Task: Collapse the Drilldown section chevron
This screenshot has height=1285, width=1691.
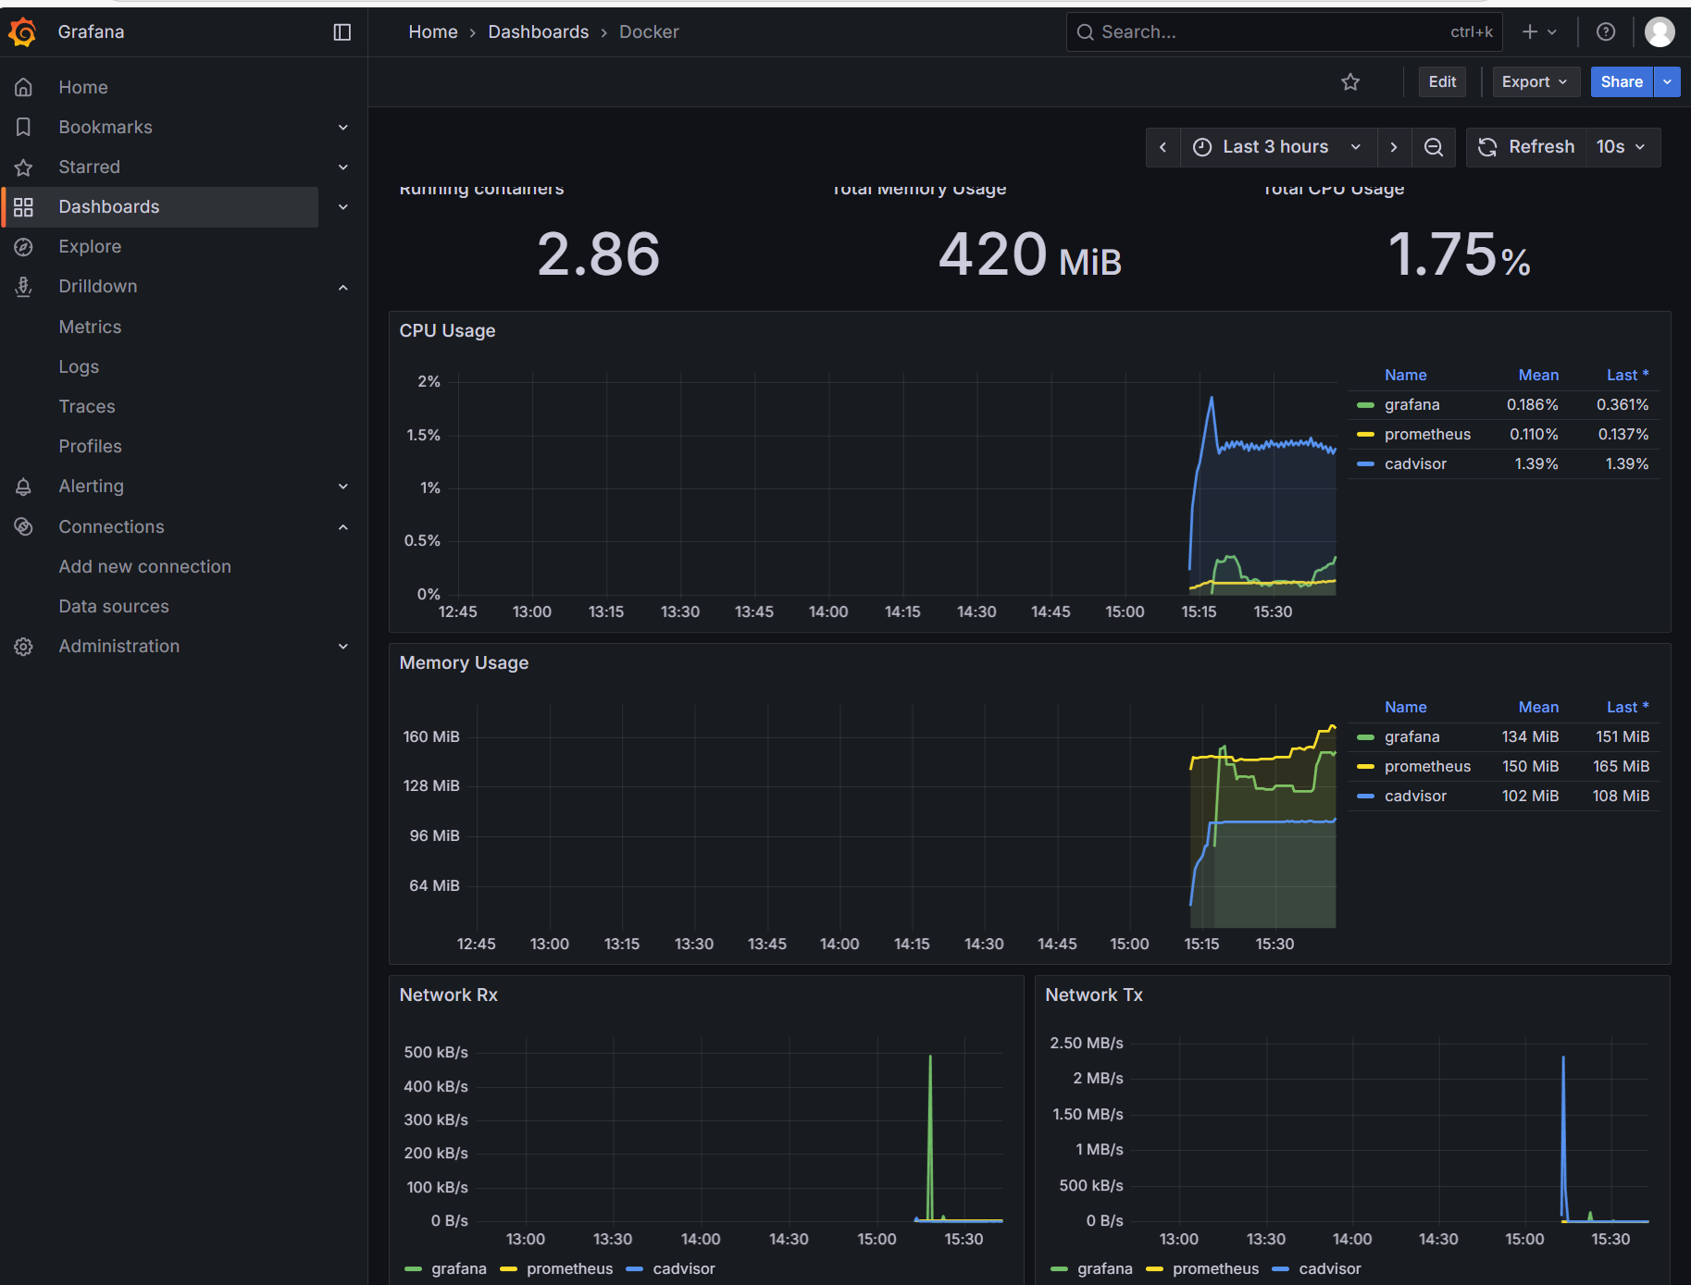Action: coord(343,288)
